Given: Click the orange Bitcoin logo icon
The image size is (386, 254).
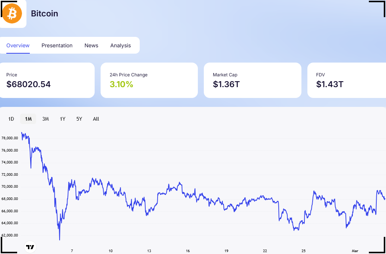Looking at the screenshot, I should (12, 14).
